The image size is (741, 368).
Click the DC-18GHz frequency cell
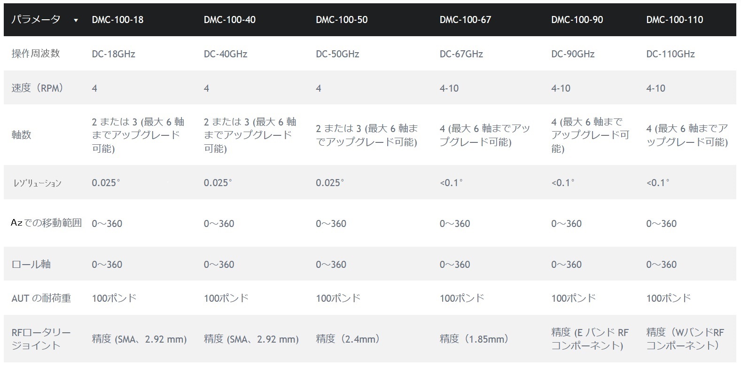tap(113, 54)
